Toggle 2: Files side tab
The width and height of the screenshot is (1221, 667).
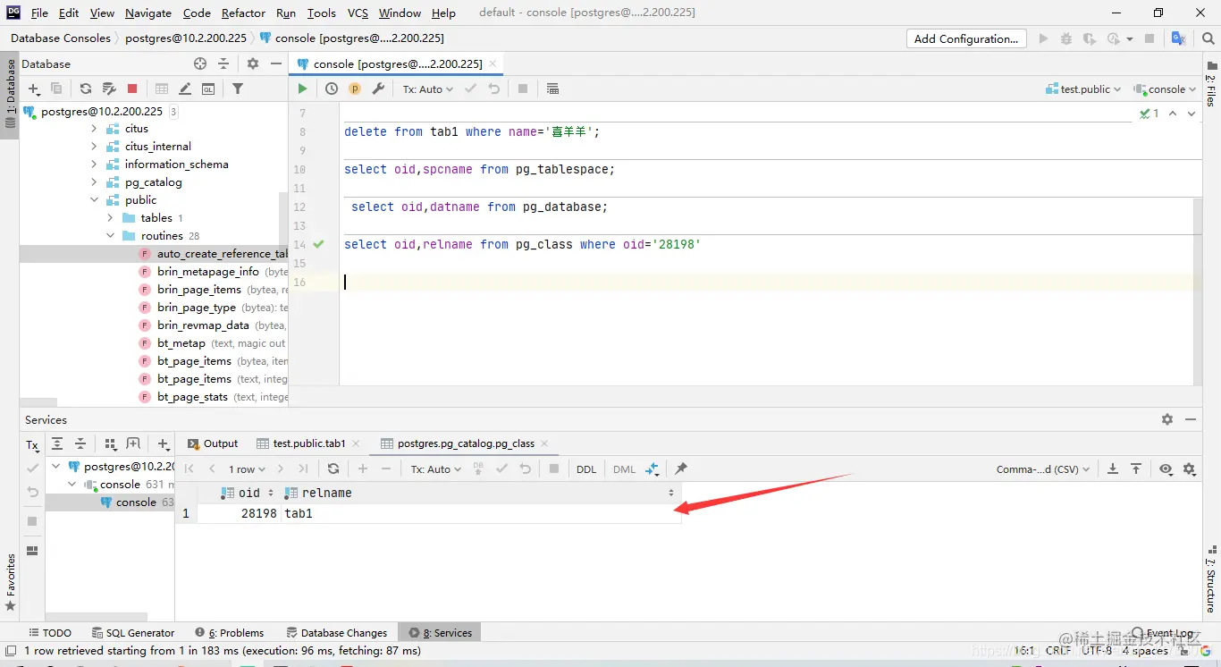1211,85
